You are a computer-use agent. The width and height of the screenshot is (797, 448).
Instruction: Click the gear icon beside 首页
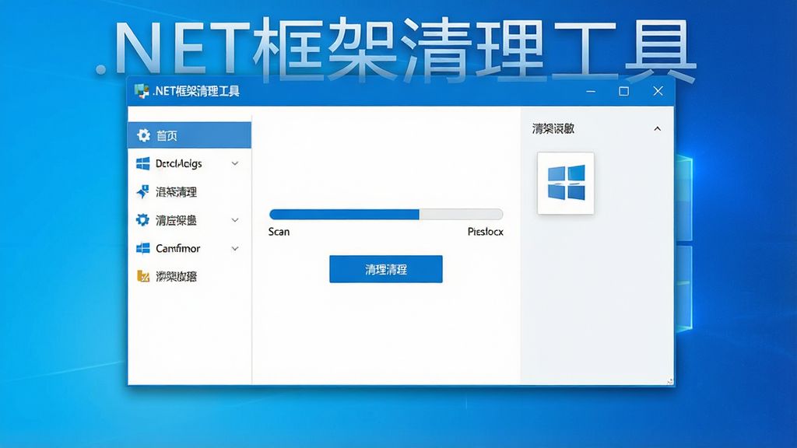click(x=143, y=135)
